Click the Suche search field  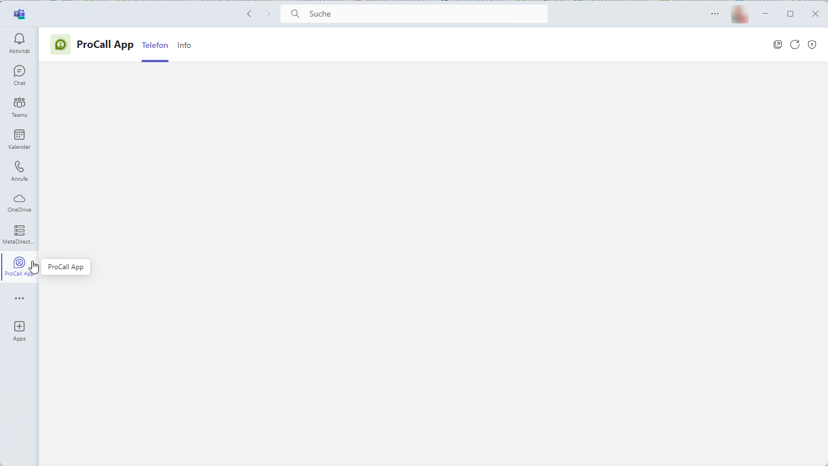point(413,14)
